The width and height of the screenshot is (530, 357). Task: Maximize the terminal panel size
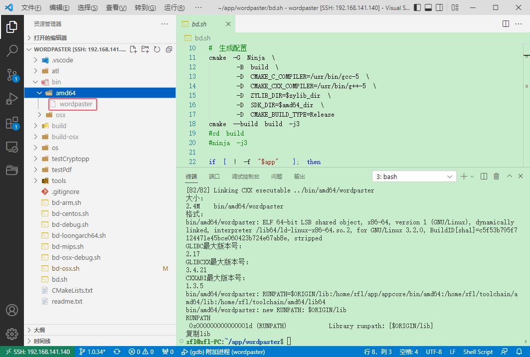pyautogui.click(x=509, y=177)
